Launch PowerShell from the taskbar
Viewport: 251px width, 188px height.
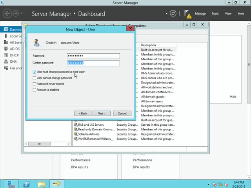coord(26,184)
